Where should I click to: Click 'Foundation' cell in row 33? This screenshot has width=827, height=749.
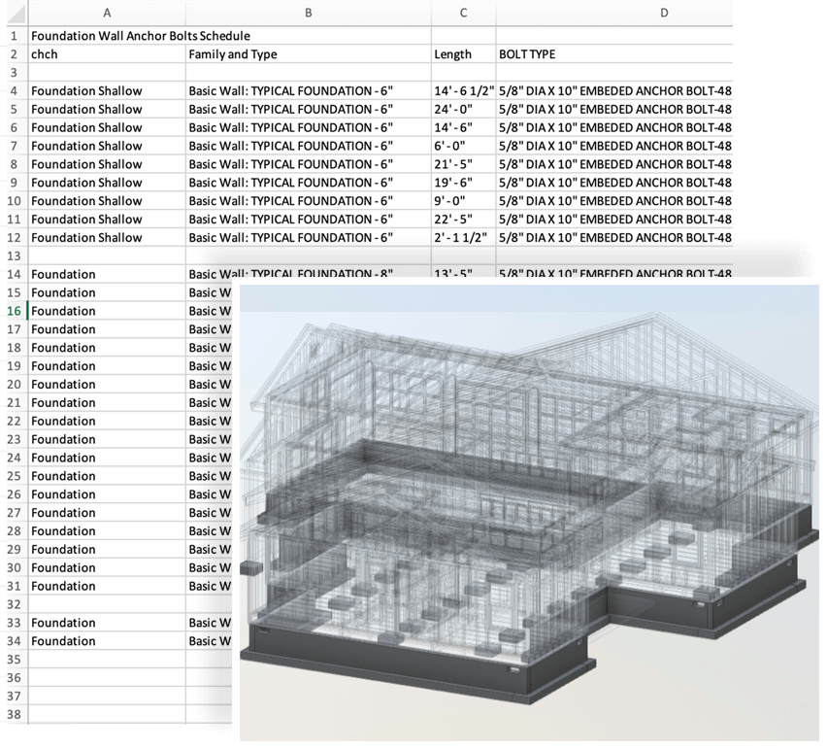[107, 623]
